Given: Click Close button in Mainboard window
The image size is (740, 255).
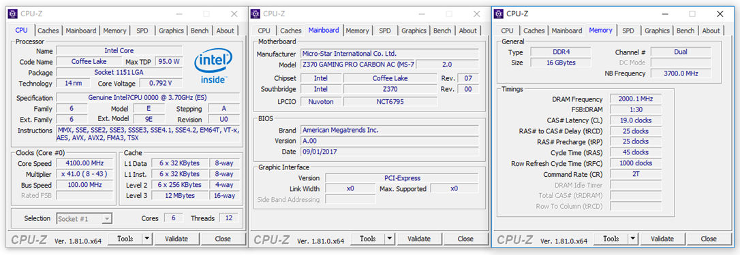Looking at the screenshot, I should pyautogui.click(x=465, y=239).
